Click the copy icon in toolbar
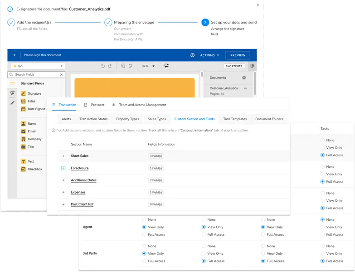This screenshot has width=355, height=272. coord(123,66)
